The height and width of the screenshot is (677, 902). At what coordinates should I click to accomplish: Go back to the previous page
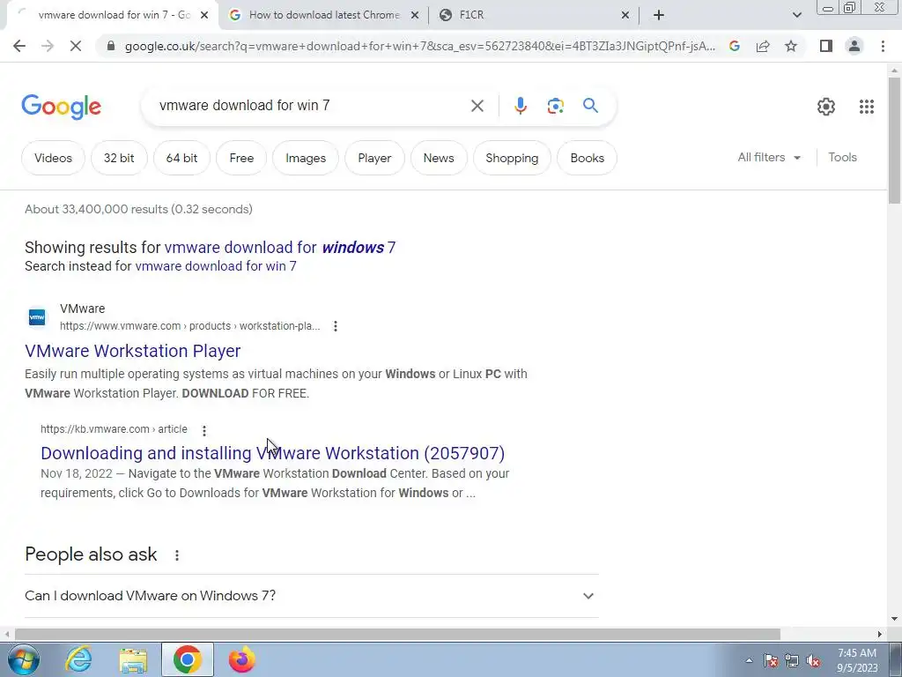tap(19, 46)
